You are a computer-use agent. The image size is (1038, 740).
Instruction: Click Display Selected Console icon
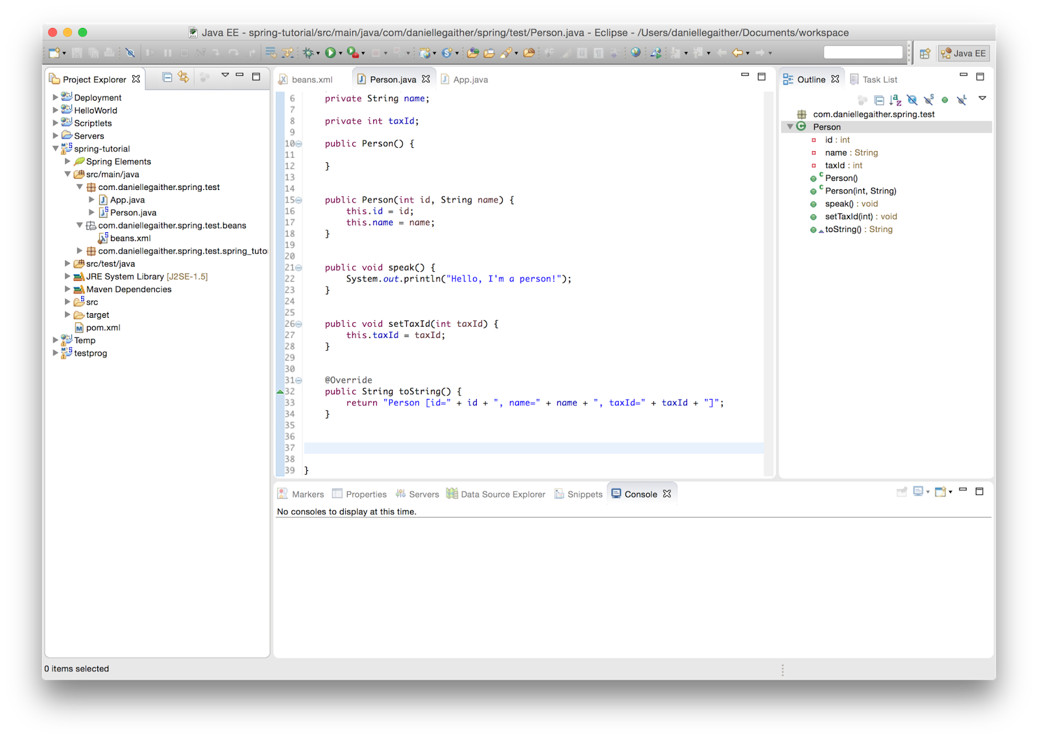918,492
